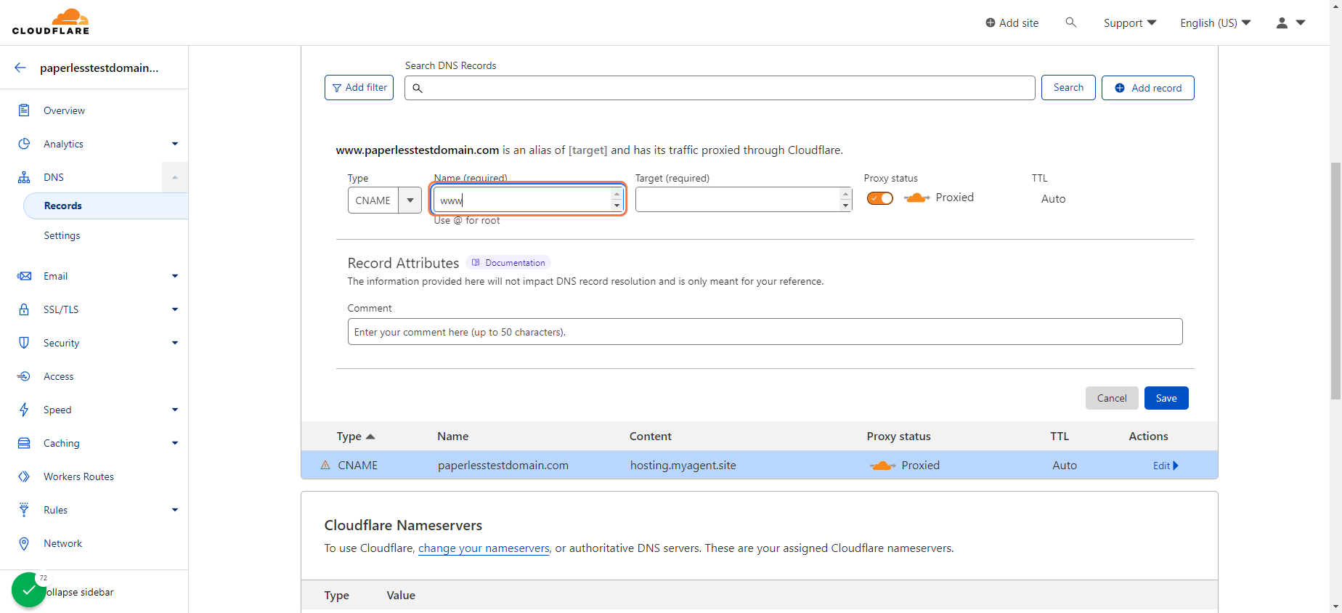
Task: Click the top bar search magnifier icon
Action: (x=1070, y=23)
